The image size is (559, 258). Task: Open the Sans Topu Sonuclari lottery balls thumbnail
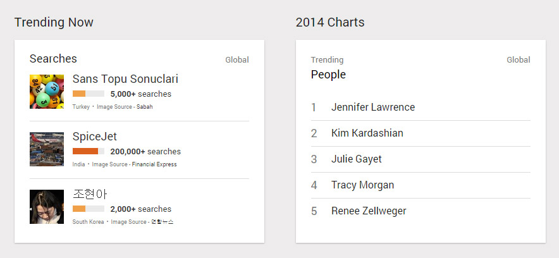(47, 92)
